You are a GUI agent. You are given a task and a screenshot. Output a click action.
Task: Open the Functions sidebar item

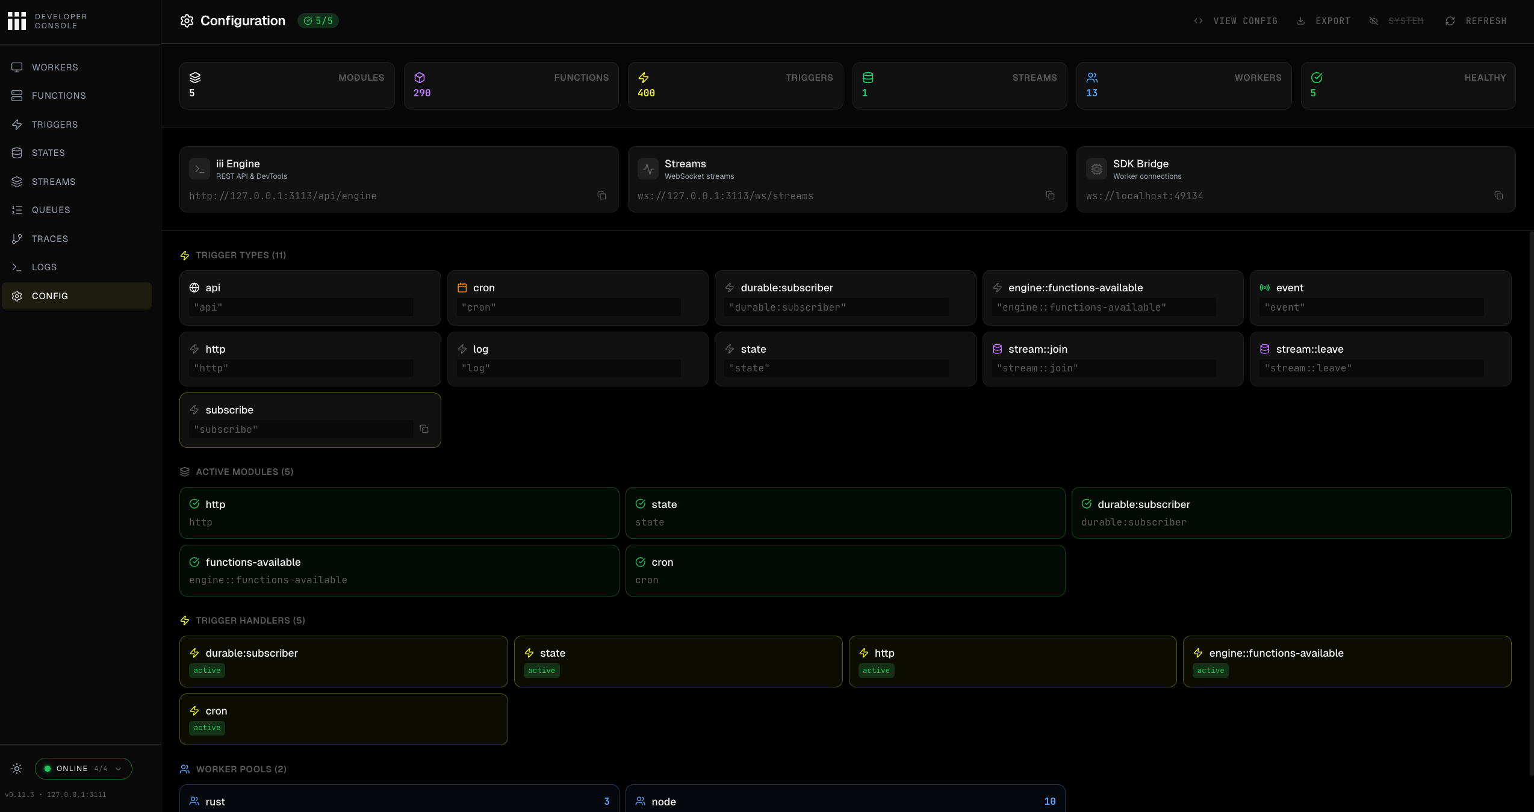pyautogui.click(x=76, y=96)
